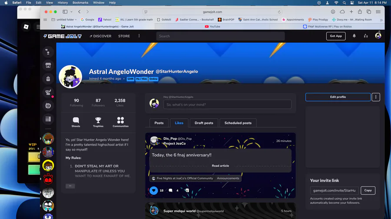Click the profile avatar picture
The image size is (391, 219).
(x=70, y=77)
